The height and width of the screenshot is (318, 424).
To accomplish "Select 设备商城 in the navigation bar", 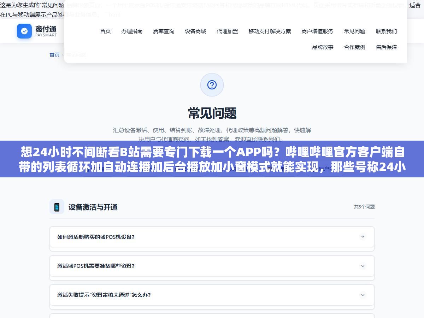I will [195, 31].
